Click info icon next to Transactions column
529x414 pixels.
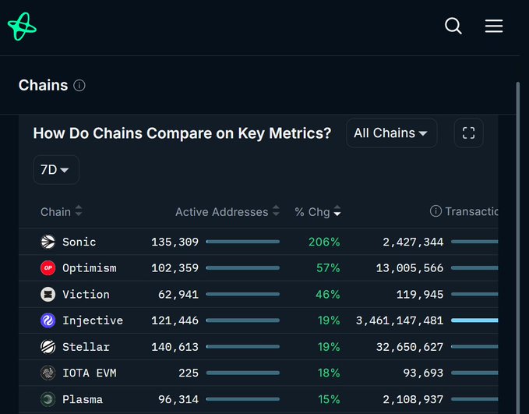[436, 211]
